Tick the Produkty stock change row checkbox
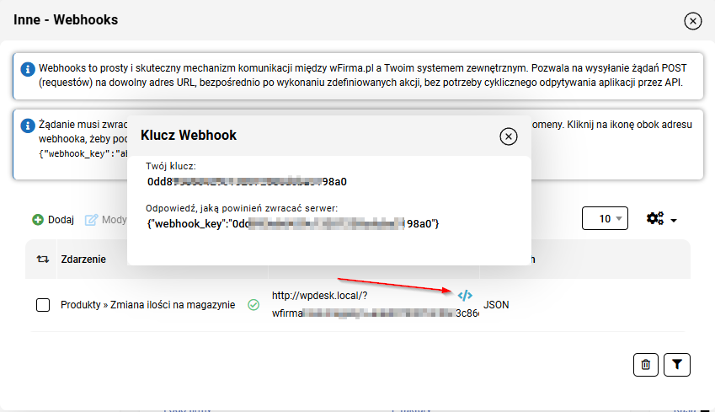This screenshot has width=715, height=412. pyautogui.click(x=44, y=305)
